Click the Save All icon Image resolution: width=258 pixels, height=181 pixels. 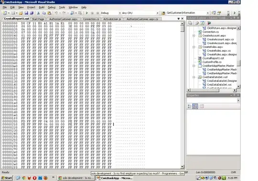click(32, 13)
